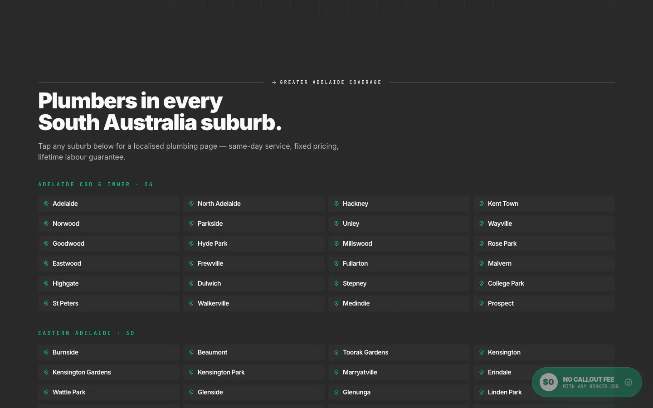This screenshot has height=408, width=653.
Task: Open College Park suburb page
Action: pos(544,283)
